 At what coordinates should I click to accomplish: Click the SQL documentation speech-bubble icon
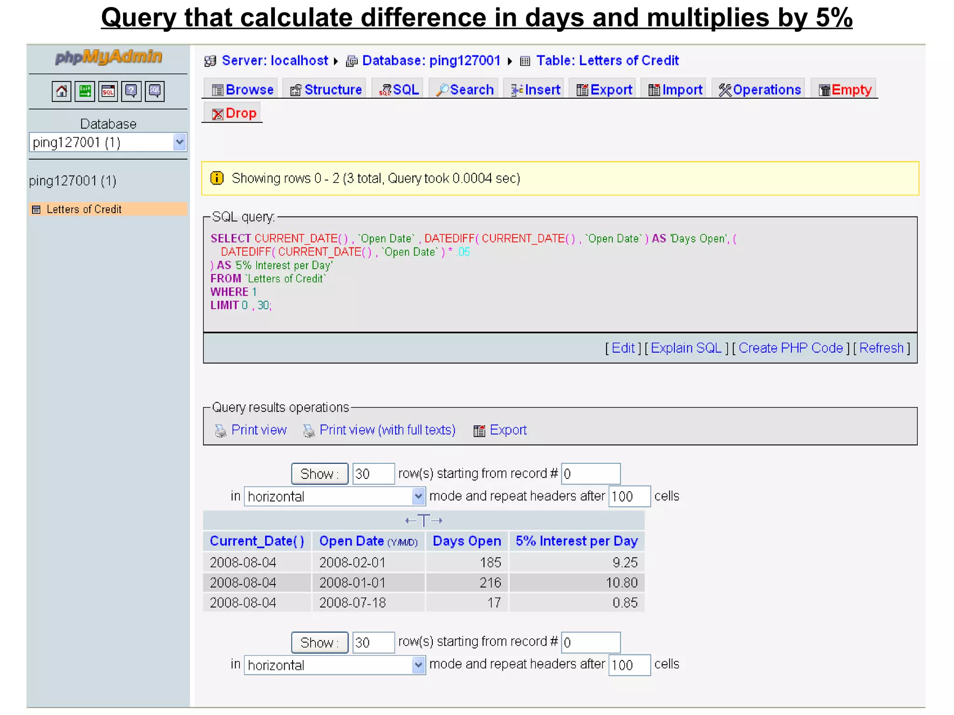click(x=155, y=91)
